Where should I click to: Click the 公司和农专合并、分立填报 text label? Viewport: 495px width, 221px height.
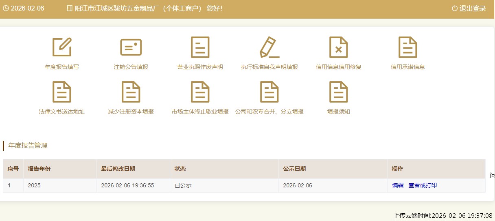[x=269, y=112]
